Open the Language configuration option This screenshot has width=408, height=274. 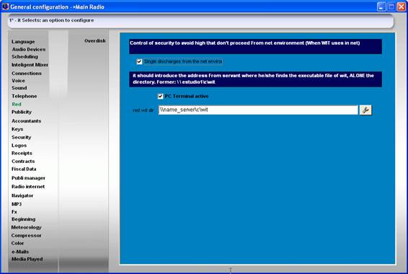(x=23, y=42)
